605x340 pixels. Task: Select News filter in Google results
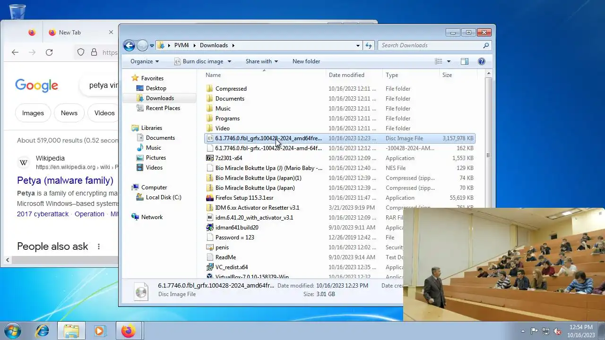point(69,113)
